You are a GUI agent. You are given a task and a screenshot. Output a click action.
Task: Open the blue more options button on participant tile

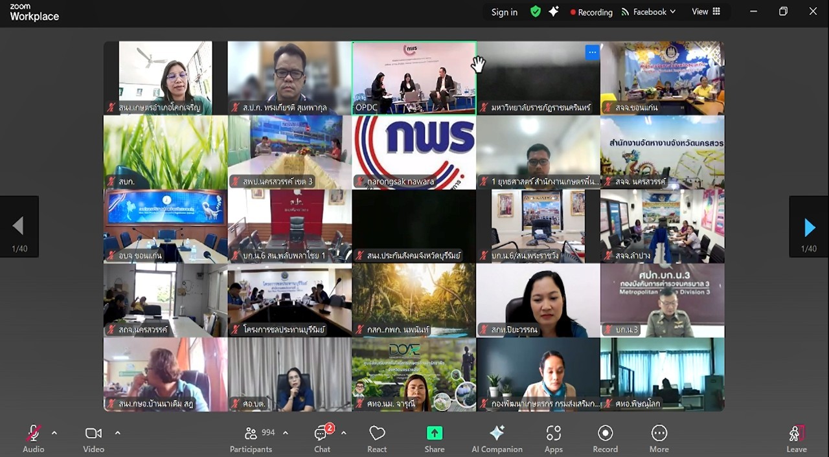click(x=592, y=53)
